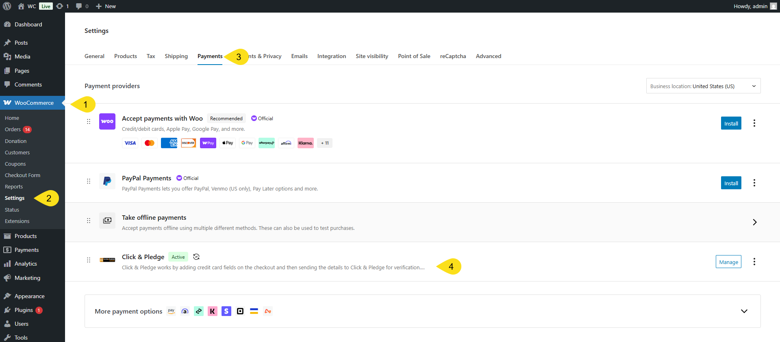
Task: Click the Klarna pink icon in Woo row
Action: point(306,143)
